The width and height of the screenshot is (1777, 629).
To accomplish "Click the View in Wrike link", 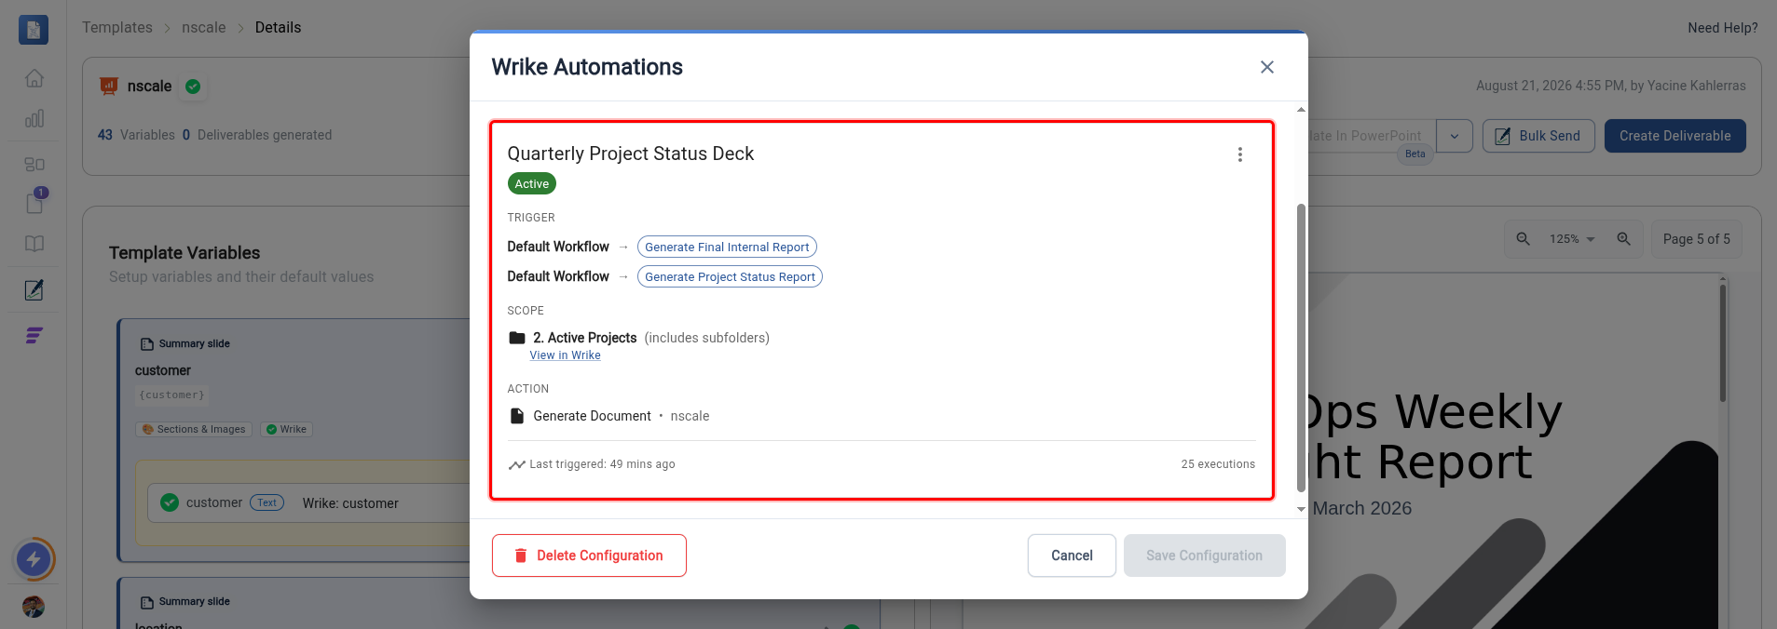I will pyautogui.click(x=565, y=355).
